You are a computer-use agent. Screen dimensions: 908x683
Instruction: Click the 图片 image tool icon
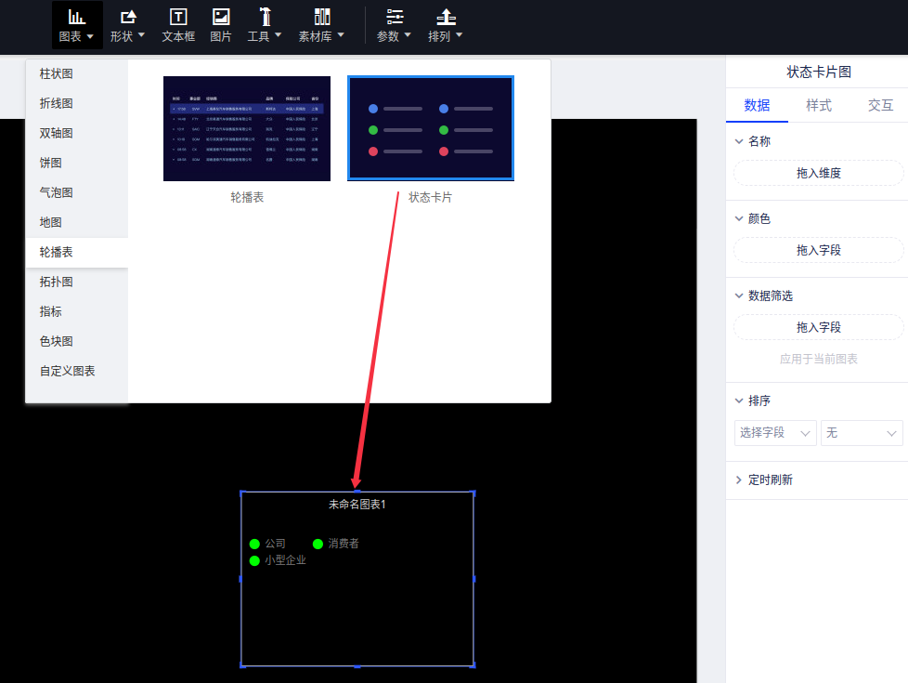221,17
